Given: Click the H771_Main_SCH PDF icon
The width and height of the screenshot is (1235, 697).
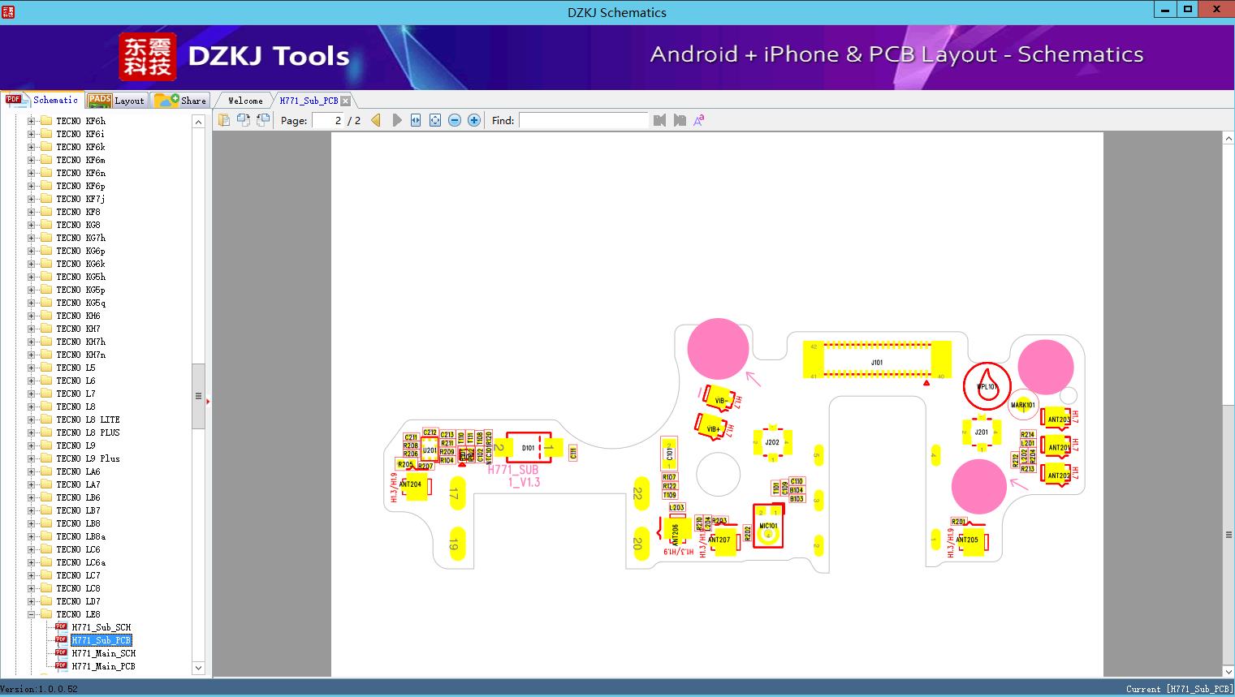Looking at the screenshot, I should pyautogui.click(x=61, y=652).
